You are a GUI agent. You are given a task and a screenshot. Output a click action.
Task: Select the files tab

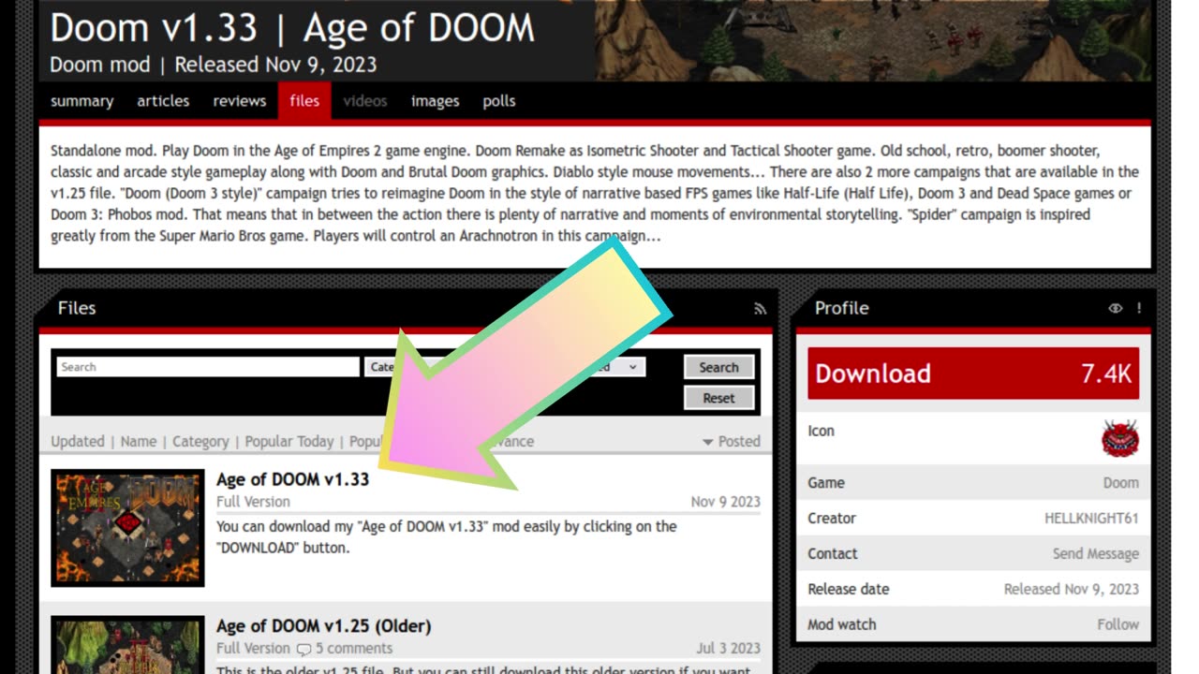304,101
